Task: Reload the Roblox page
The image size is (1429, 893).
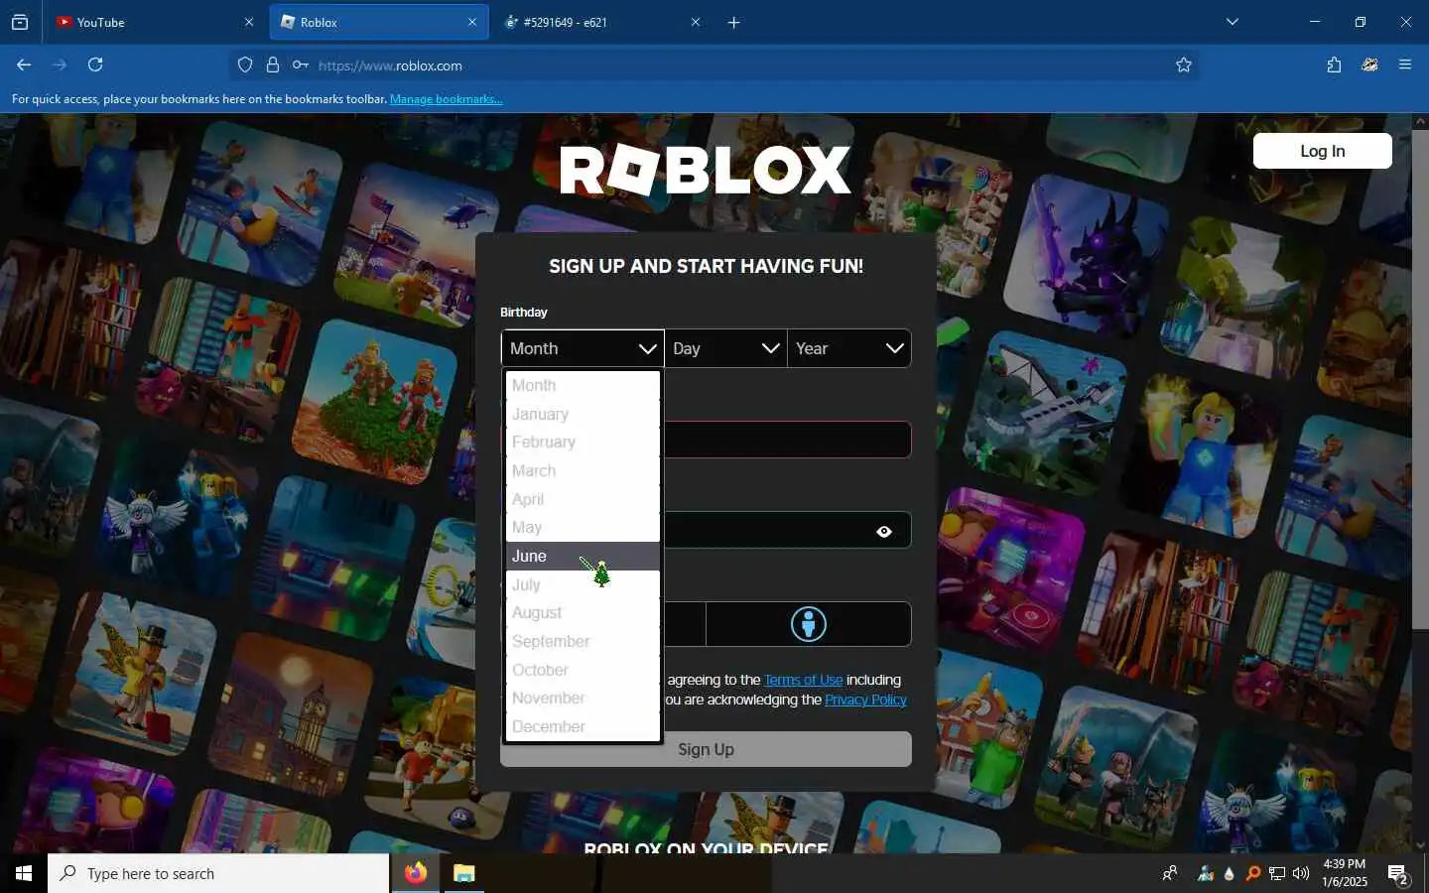Action: coord(95,64)
